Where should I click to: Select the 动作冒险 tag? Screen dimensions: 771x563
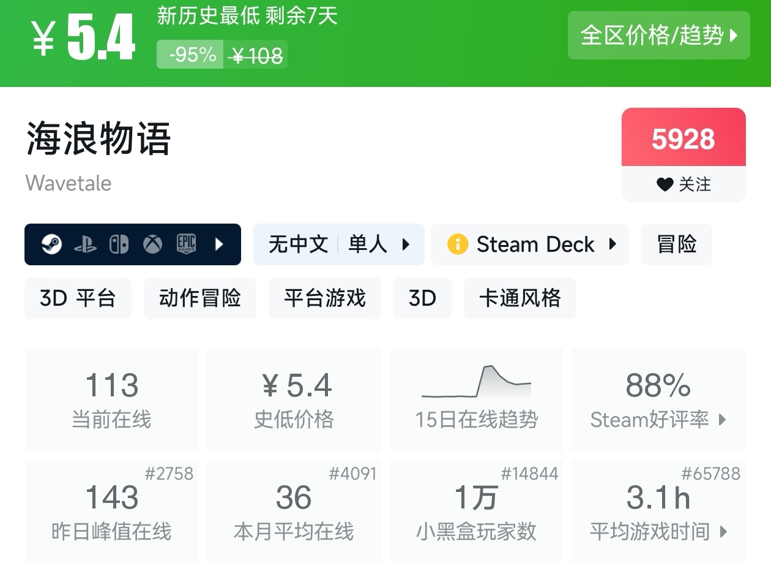pos(199,298)
